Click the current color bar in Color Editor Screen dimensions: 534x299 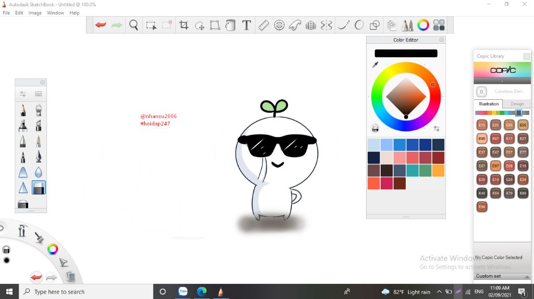pos(406,54)
